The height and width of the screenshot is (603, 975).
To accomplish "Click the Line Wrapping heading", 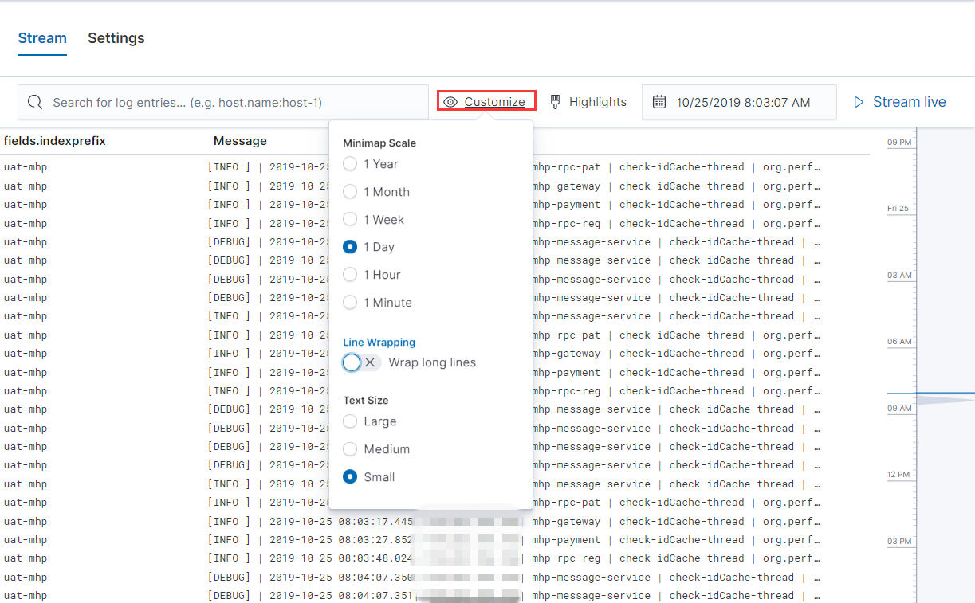I will coord(379,343).
